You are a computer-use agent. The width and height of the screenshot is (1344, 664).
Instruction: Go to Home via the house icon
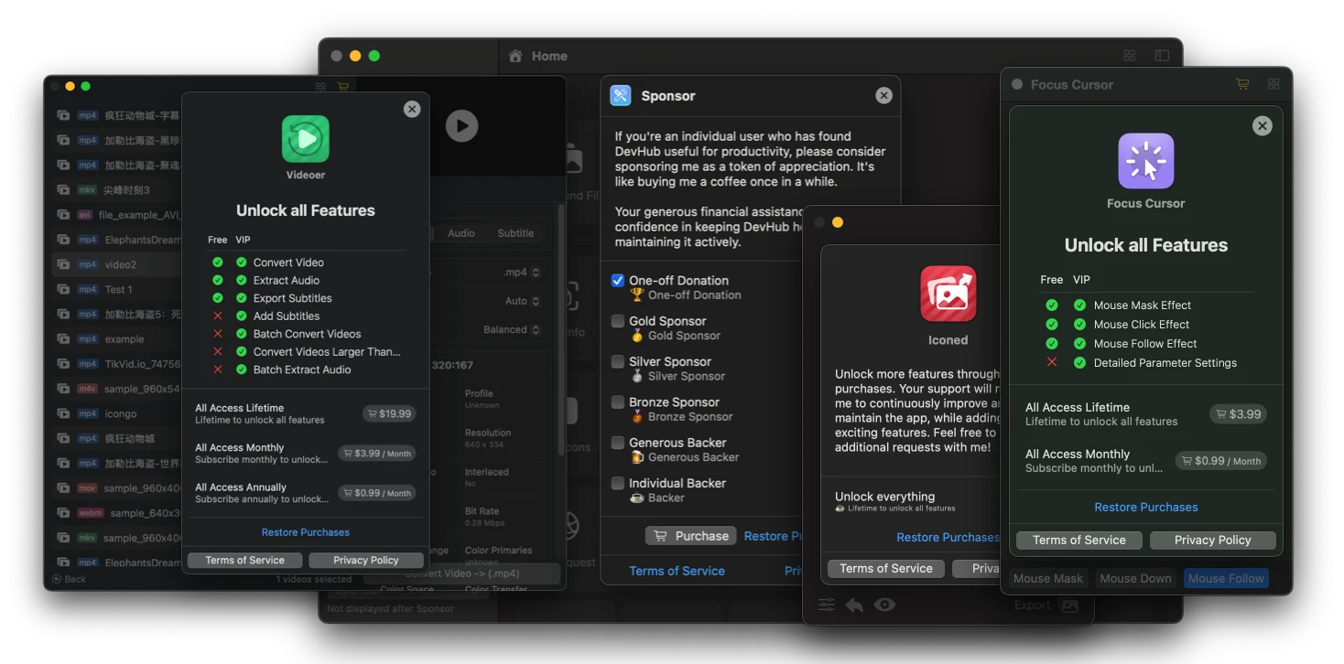tap(515, 56)
